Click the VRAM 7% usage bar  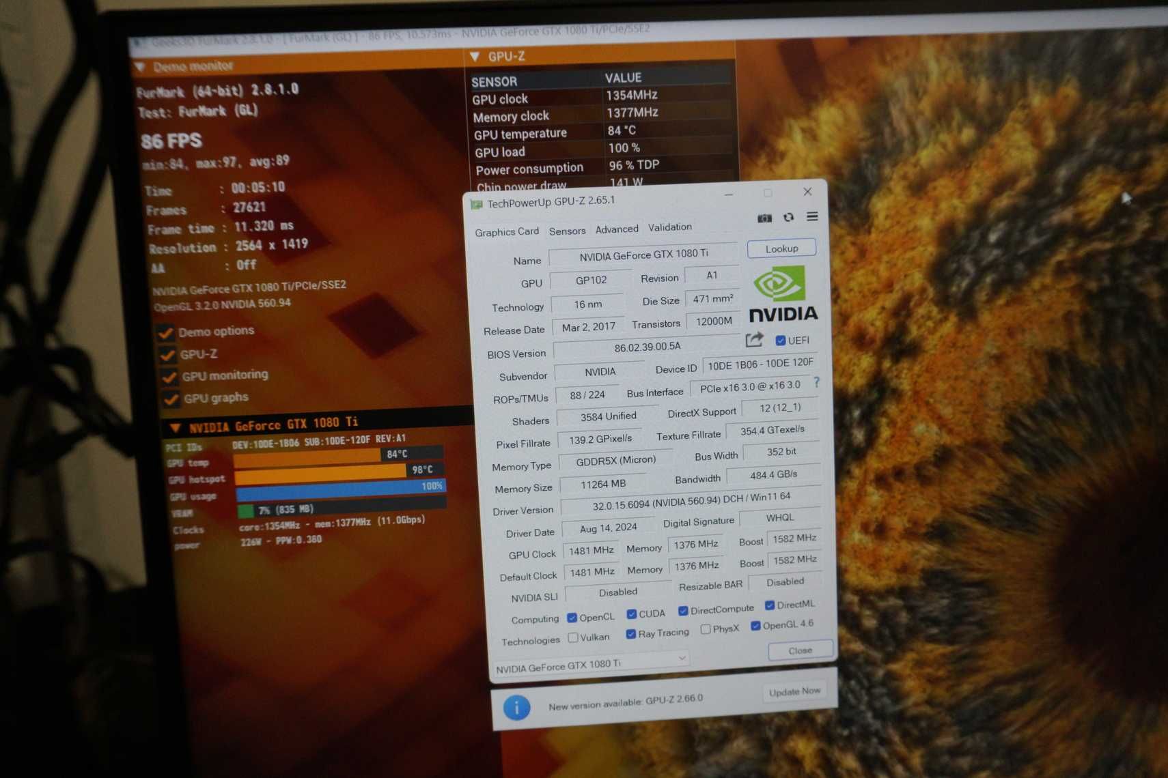[342, 509]
